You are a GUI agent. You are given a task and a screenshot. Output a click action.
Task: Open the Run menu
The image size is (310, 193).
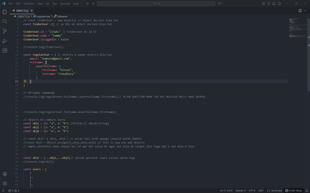55,4
